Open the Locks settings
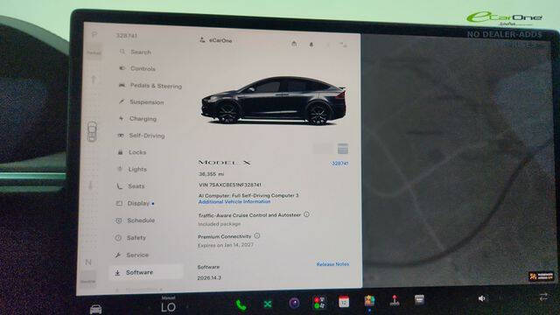This screenshot has height=315, width=560. tap(132, 152)
